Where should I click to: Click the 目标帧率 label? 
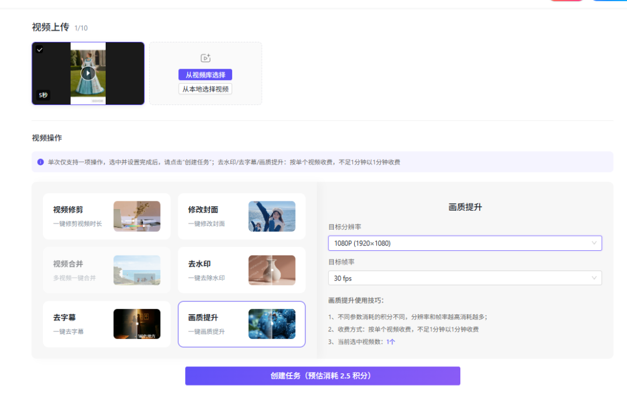click(x=341, y=262)
